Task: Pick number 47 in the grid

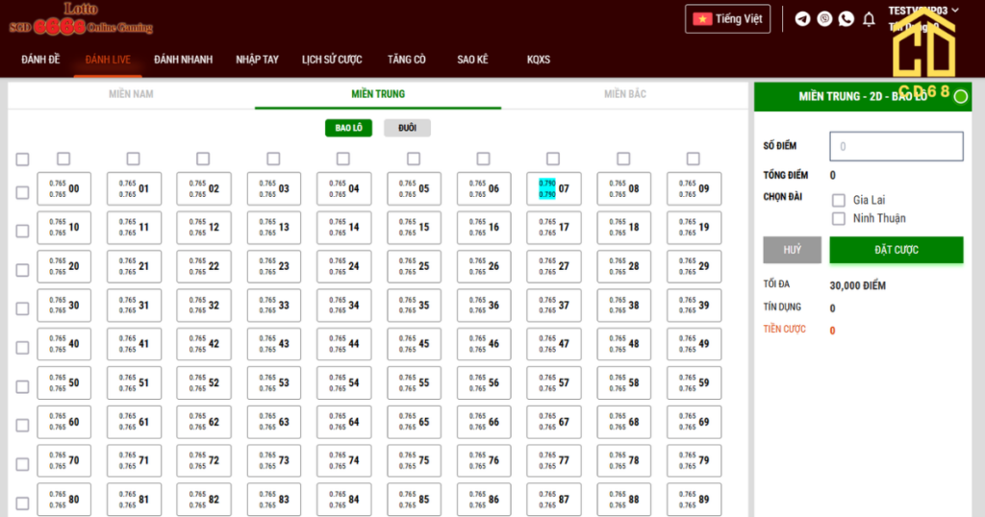Action: point(554,344)
